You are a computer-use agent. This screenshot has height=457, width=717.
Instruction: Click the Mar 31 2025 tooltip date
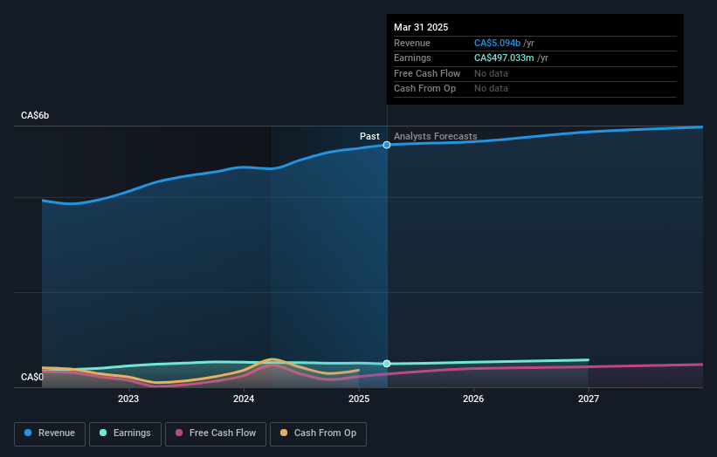pyautogui.click(x=421, y=27)
